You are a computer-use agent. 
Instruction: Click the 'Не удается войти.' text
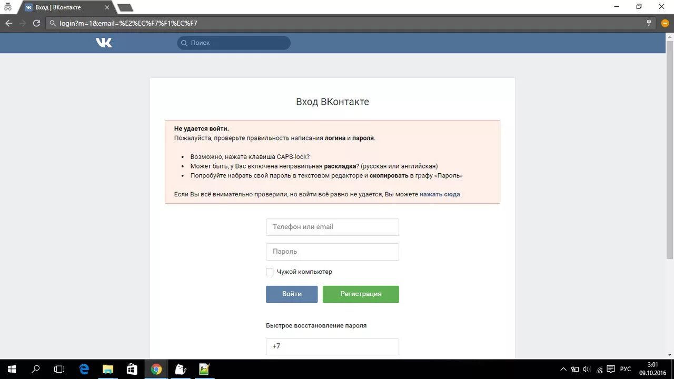coord(202,128)
